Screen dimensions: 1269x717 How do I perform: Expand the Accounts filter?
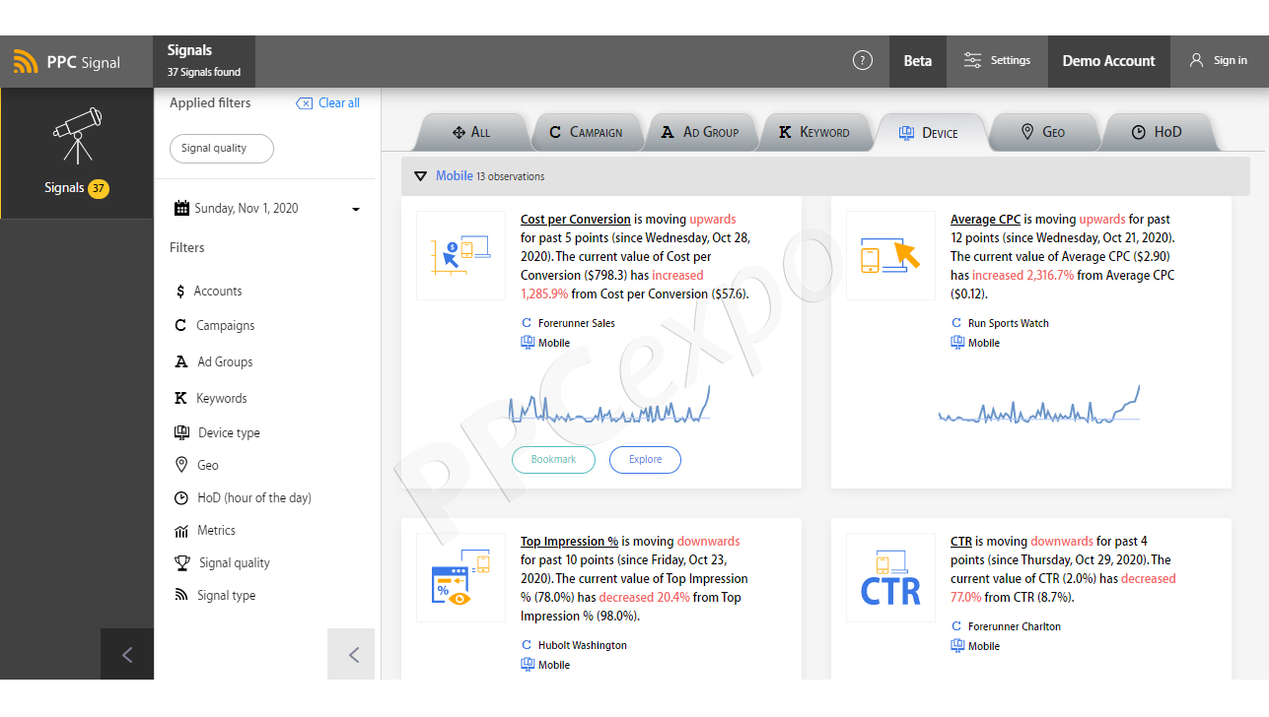[218, 292]
